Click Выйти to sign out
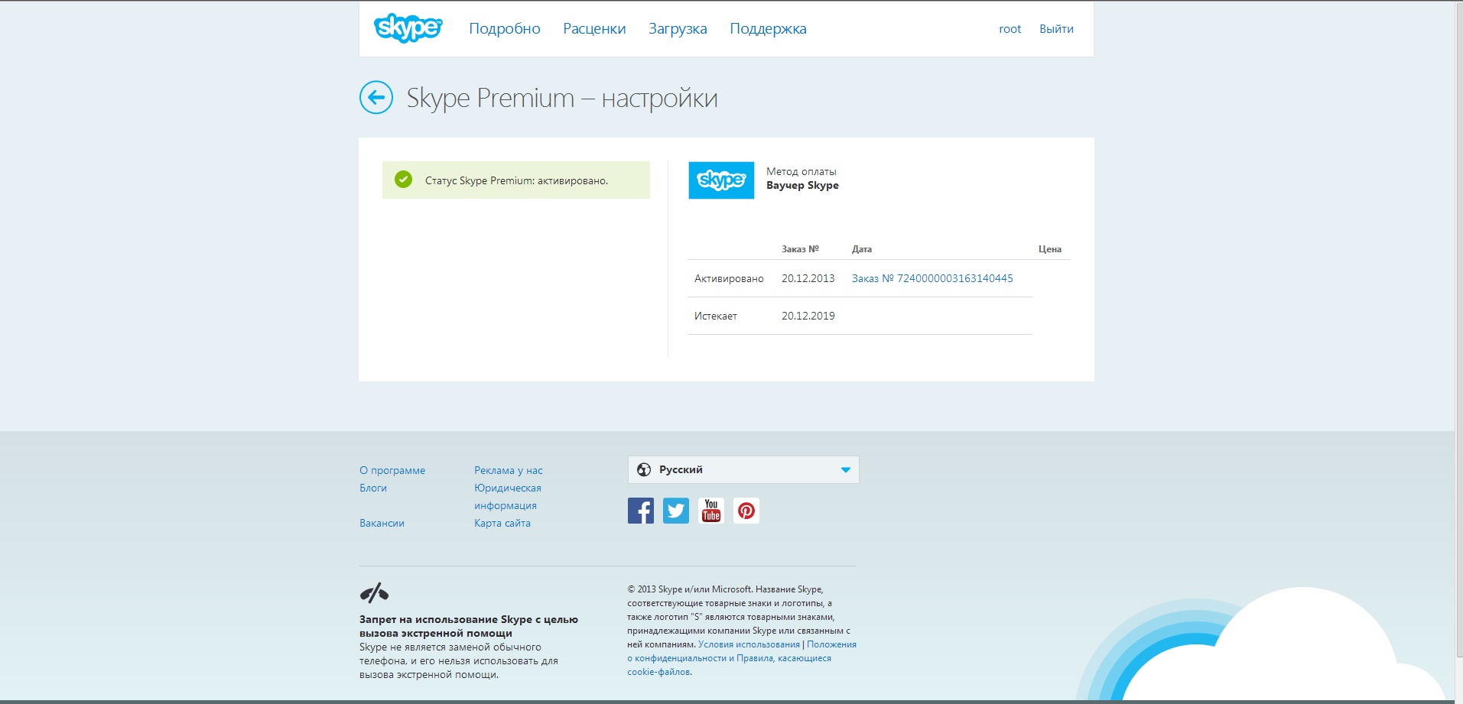The width and height of the screenshot is (1463, 704). point(1056,29)
